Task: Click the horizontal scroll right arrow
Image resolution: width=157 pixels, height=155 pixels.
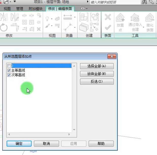Action: point(69,134)
